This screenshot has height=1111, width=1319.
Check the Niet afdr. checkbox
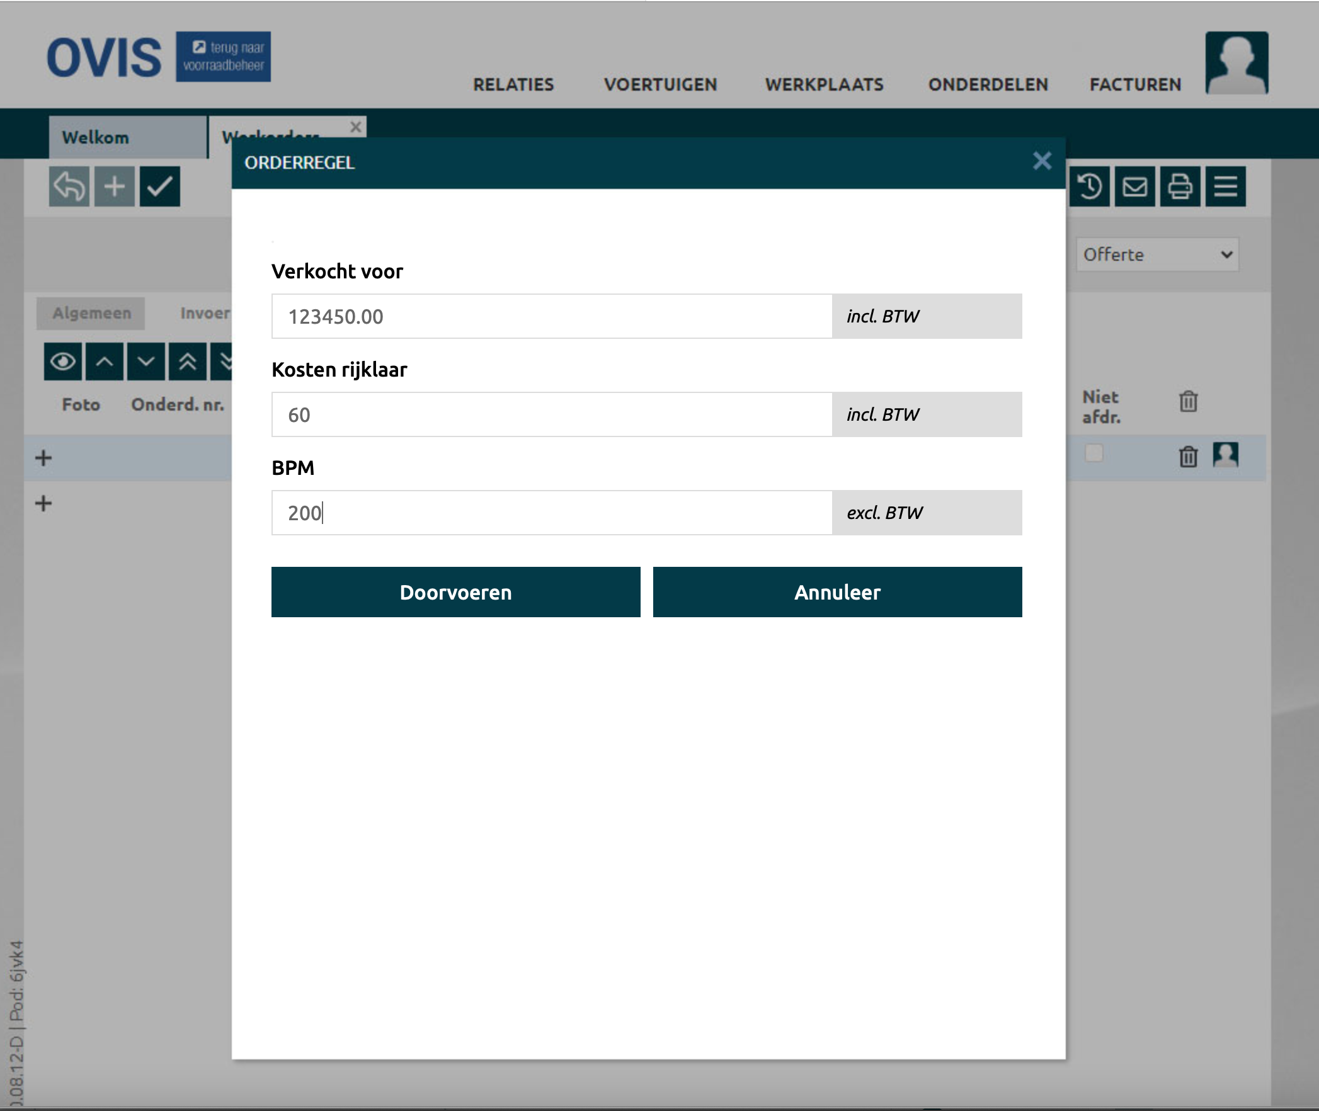coord(1094,453)
